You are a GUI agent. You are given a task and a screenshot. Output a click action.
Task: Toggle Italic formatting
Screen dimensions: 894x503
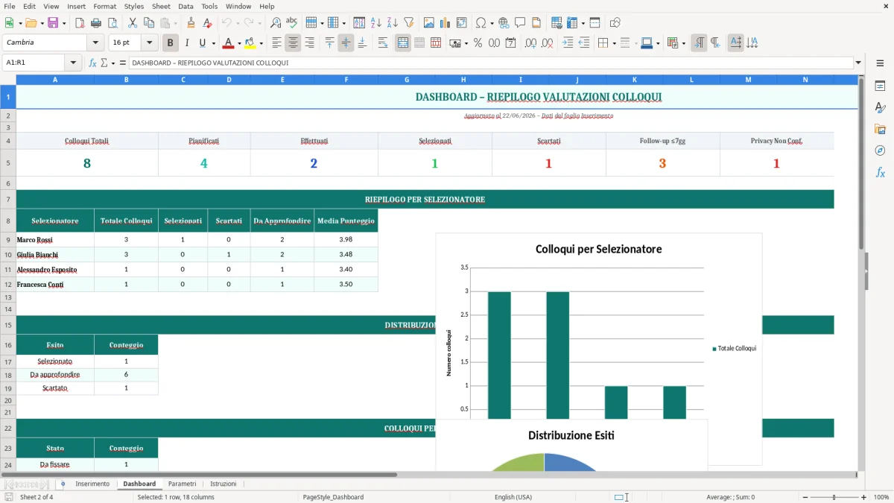(x=186, y=43)
